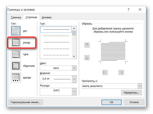Toggle the top border button in preview
153x114 pixels.
point(87,45)
